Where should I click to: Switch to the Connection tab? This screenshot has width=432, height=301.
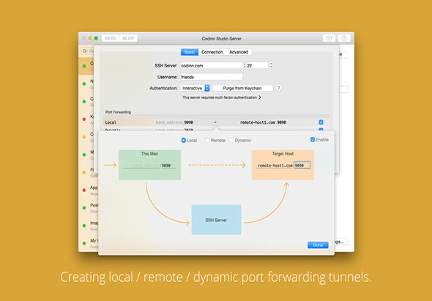(x=212, y=52)
